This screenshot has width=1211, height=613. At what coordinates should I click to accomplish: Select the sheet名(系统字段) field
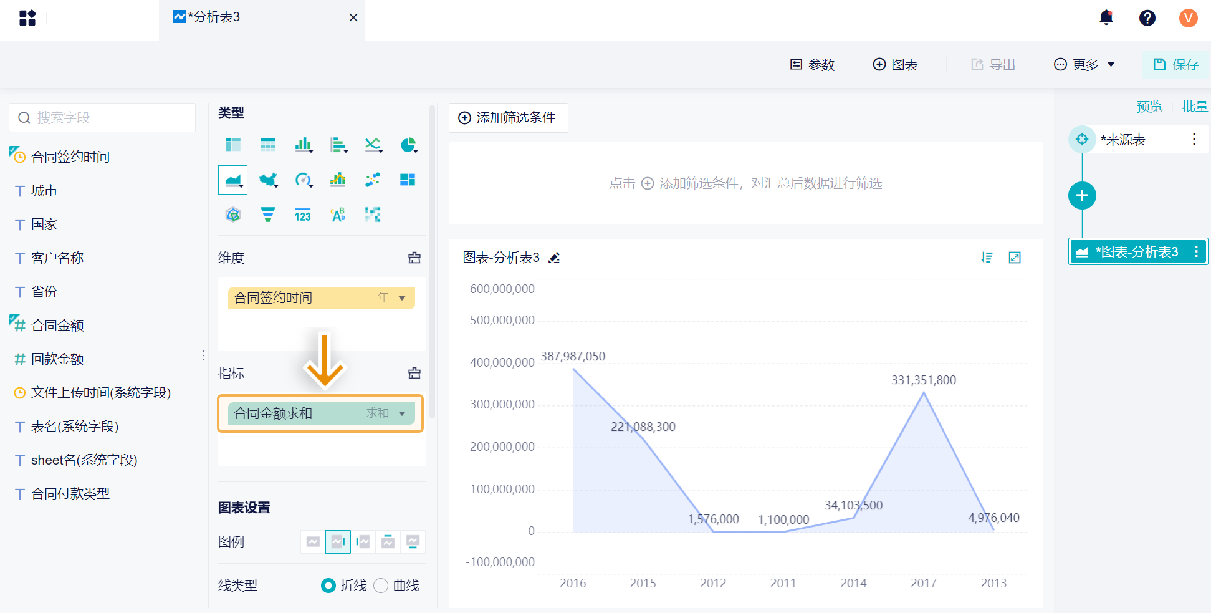pos(84,460)
